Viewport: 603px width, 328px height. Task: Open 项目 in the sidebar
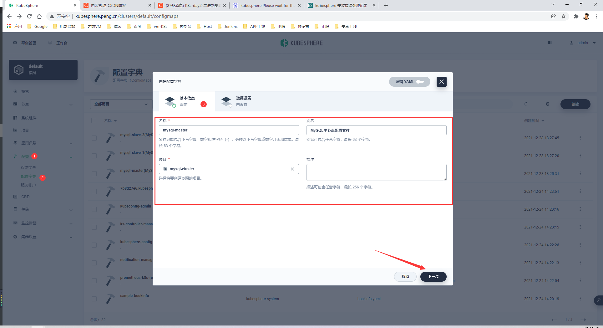(x=25, y=130)
